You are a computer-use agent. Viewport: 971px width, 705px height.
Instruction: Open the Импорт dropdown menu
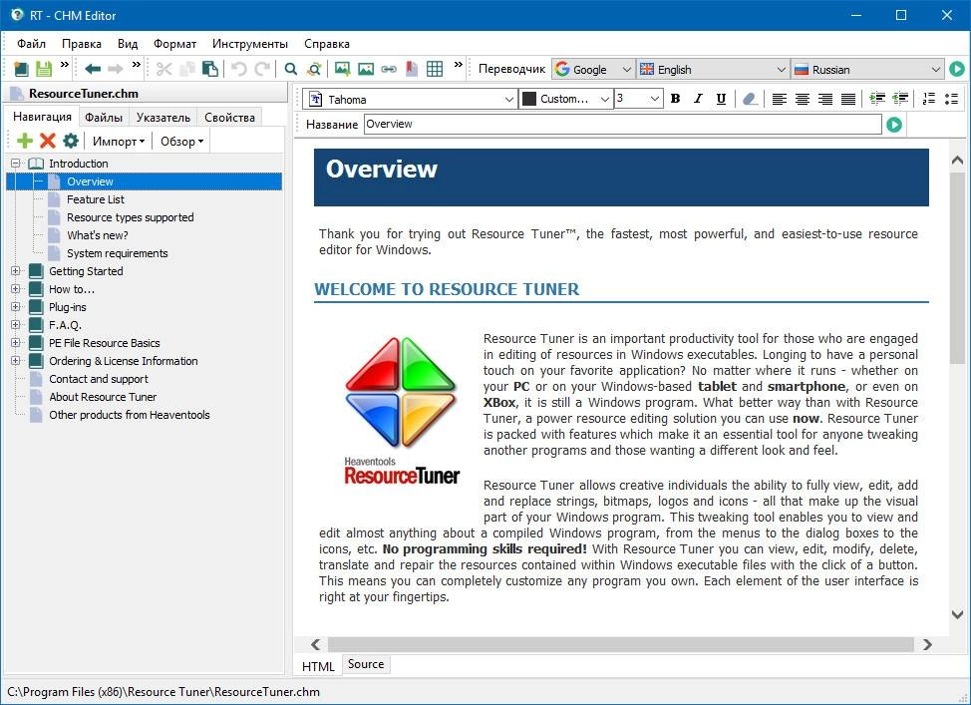[119, 142]
